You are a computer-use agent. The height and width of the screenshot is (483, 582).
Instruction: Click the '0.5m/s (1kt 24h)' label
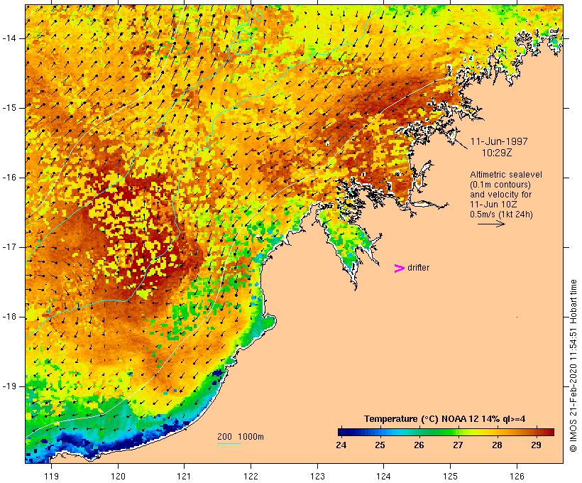(x=501, y=215)
